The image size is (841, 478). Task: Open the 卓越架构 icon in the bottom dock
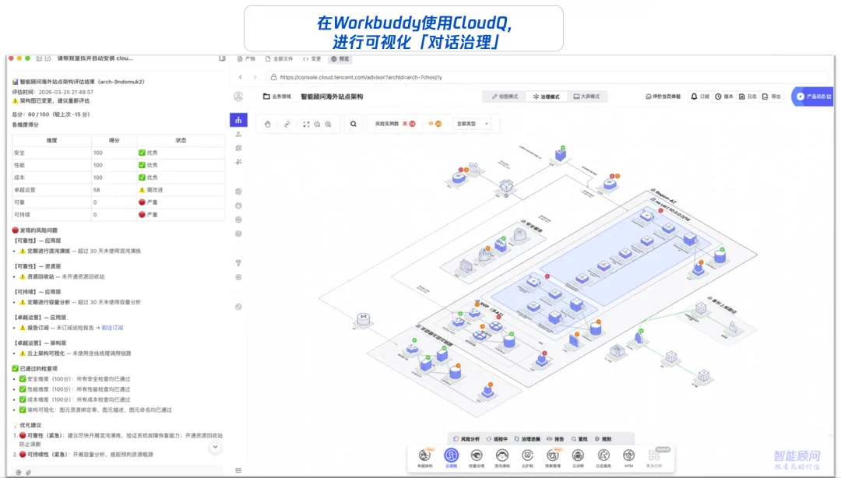point(425,458)
